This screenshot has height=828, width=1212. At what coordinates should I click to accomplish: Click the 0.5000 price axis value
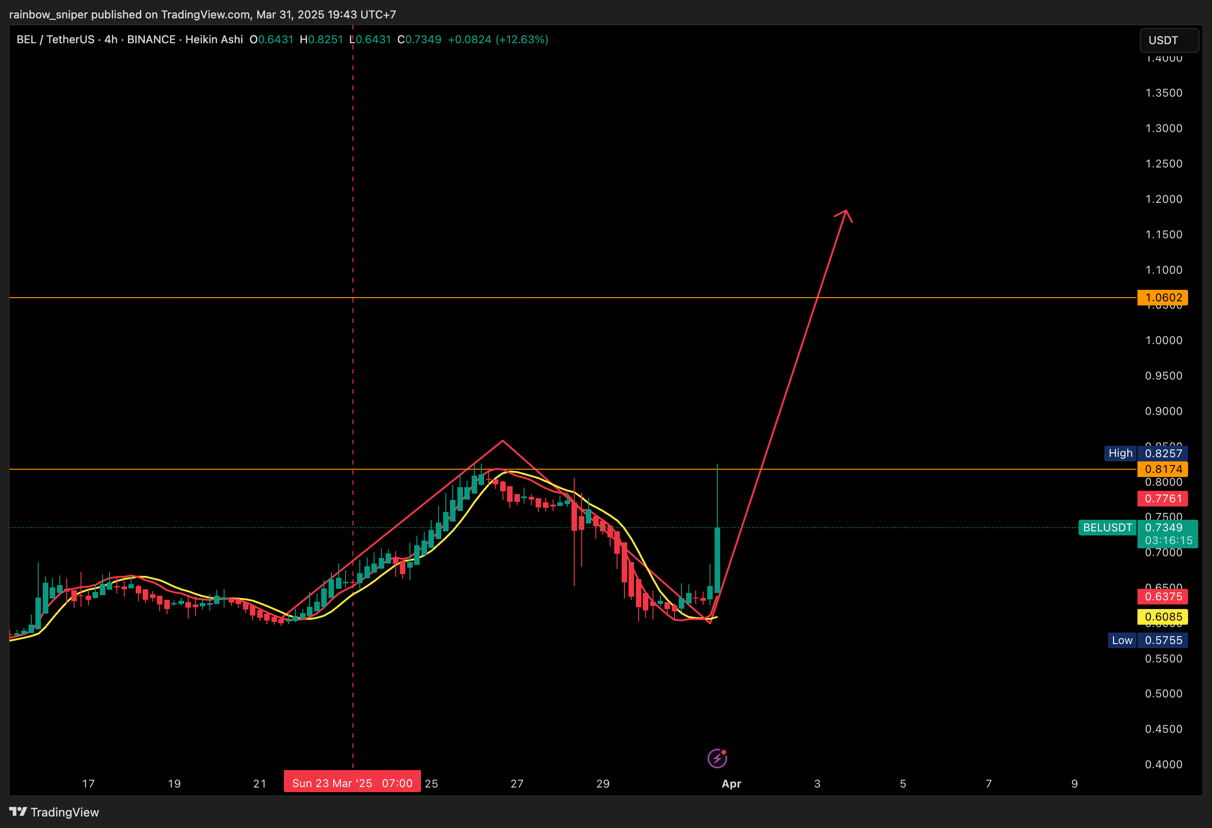(1164, 694)
